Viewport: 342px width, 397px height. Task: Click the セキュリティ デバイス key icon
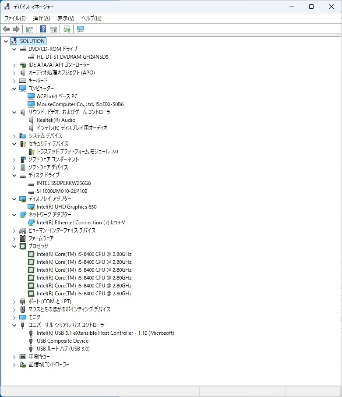(23, 144)
